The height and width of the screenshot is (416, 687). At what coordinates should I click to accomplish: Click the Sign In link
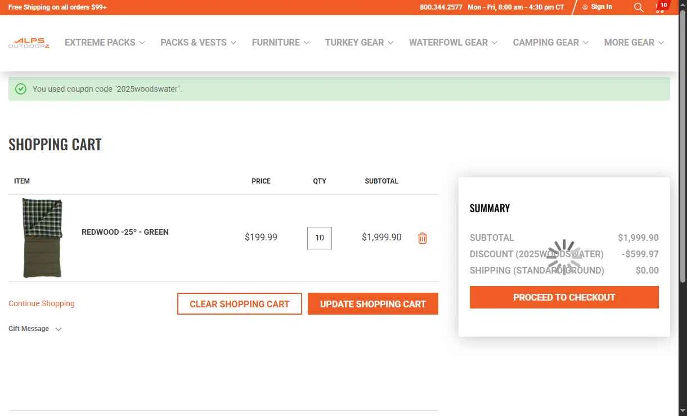(x=598, y=7)
